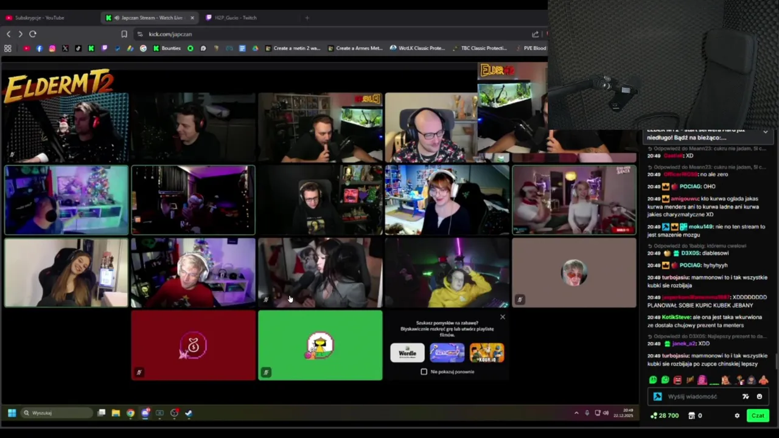Open the shop icon next to 0
The image size is (779, 438).
[691, 416]
